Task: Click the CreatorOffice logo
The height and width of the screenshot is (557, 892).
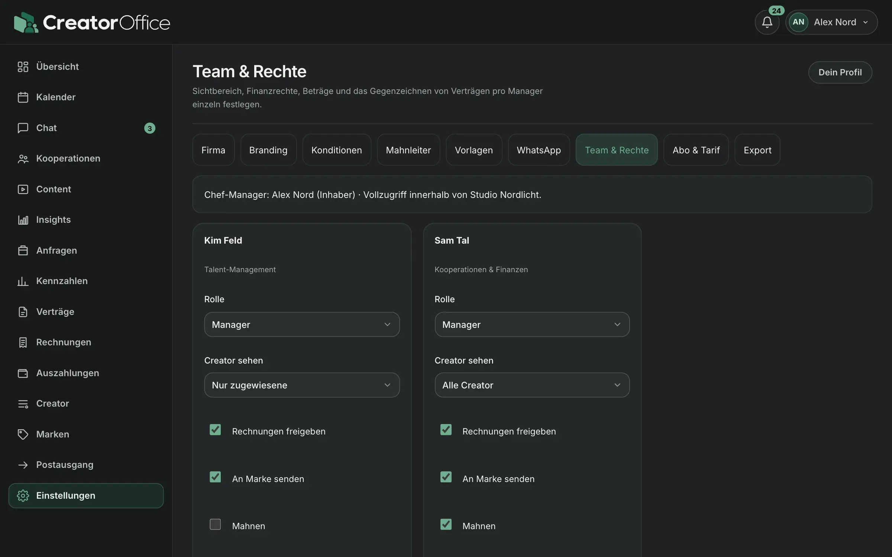Action: [x=92, y=22]
